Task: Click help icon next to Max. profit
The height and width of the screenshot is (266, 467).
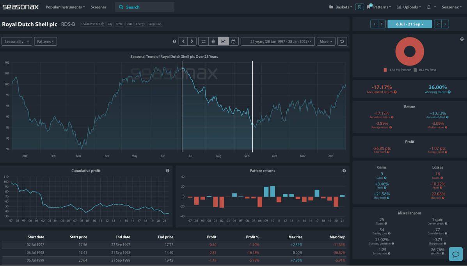Action: (x=388, y=198)
